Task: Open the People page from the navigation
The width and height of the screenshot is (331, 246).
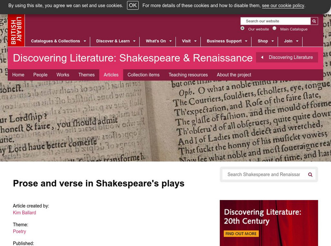Action: [x=41, y=75]
